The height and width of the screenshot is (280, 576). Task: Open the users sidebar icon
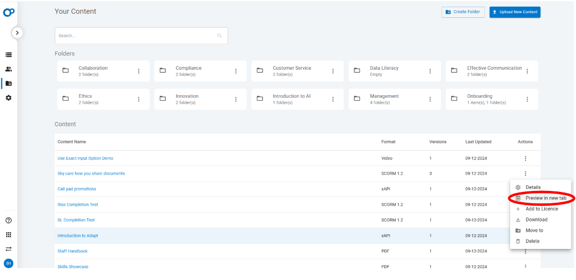(9, 69)
